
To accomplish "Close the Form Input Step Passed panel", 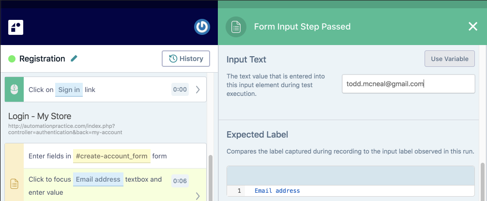I will [x=473, y=27].
